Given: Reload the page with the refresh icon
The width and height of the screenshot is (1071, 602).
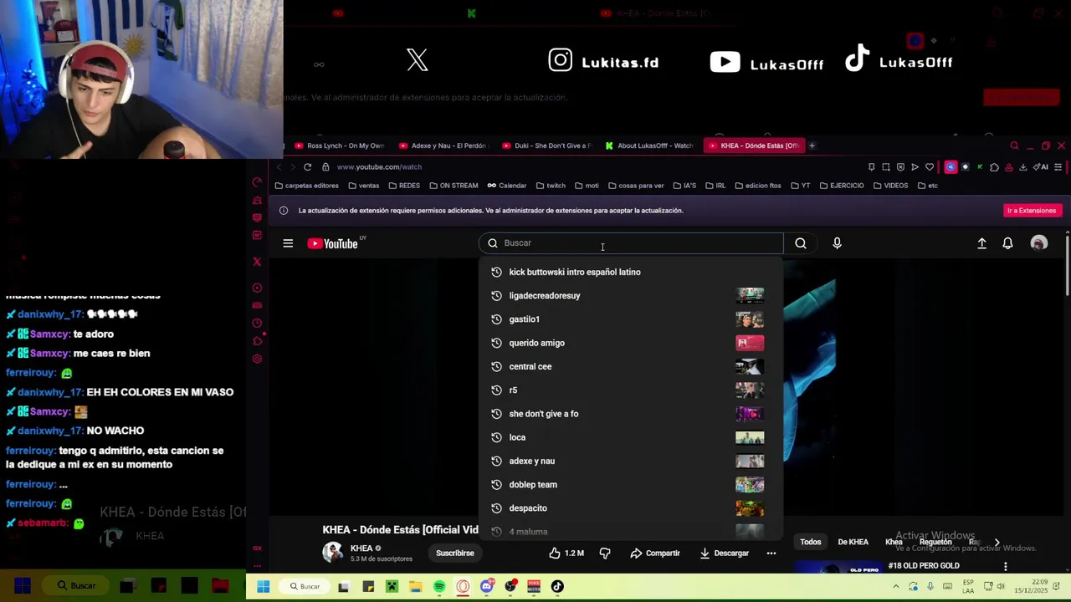Looking at the screenshot, I should (308, 166).
